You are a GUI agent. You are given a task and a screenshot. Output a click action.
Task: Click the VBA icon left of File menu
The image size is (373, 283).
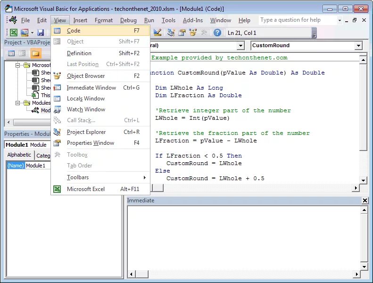coord(13,20)
